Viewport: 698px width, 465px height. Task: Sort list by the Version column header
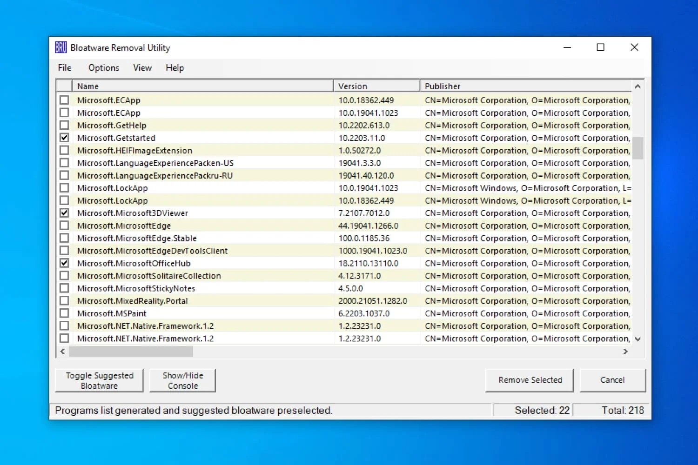tap(376, 86)
